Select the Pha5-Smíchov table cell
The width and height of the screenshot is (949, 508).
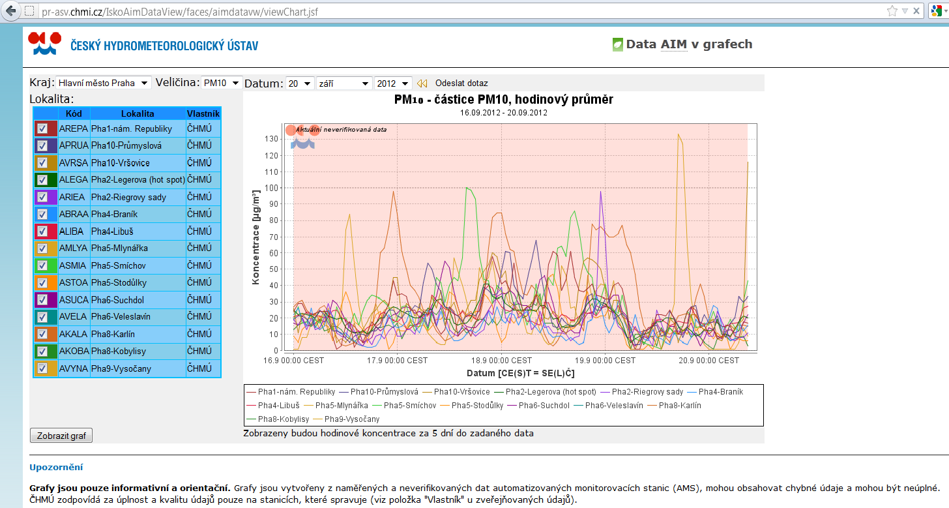[x=138, y=265]
